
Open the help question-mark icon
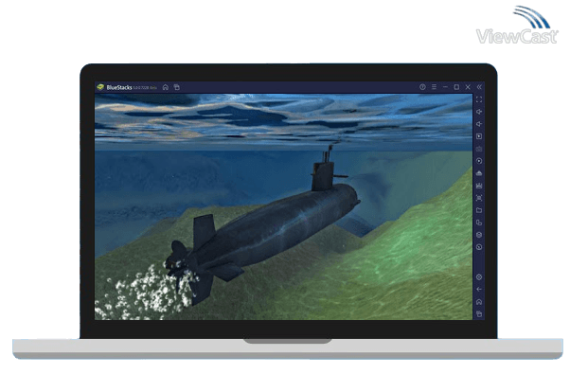tap(422, 87)
